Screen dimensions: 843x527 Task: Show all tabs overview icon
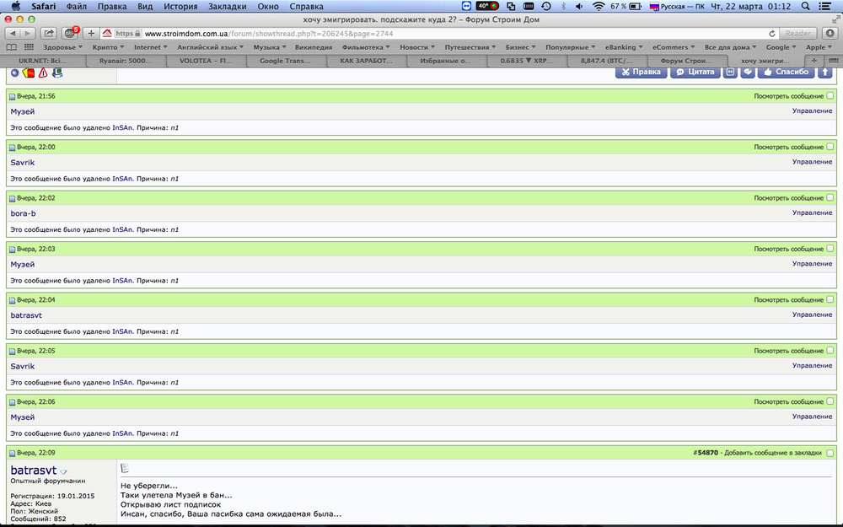click(x=832, y=61)
